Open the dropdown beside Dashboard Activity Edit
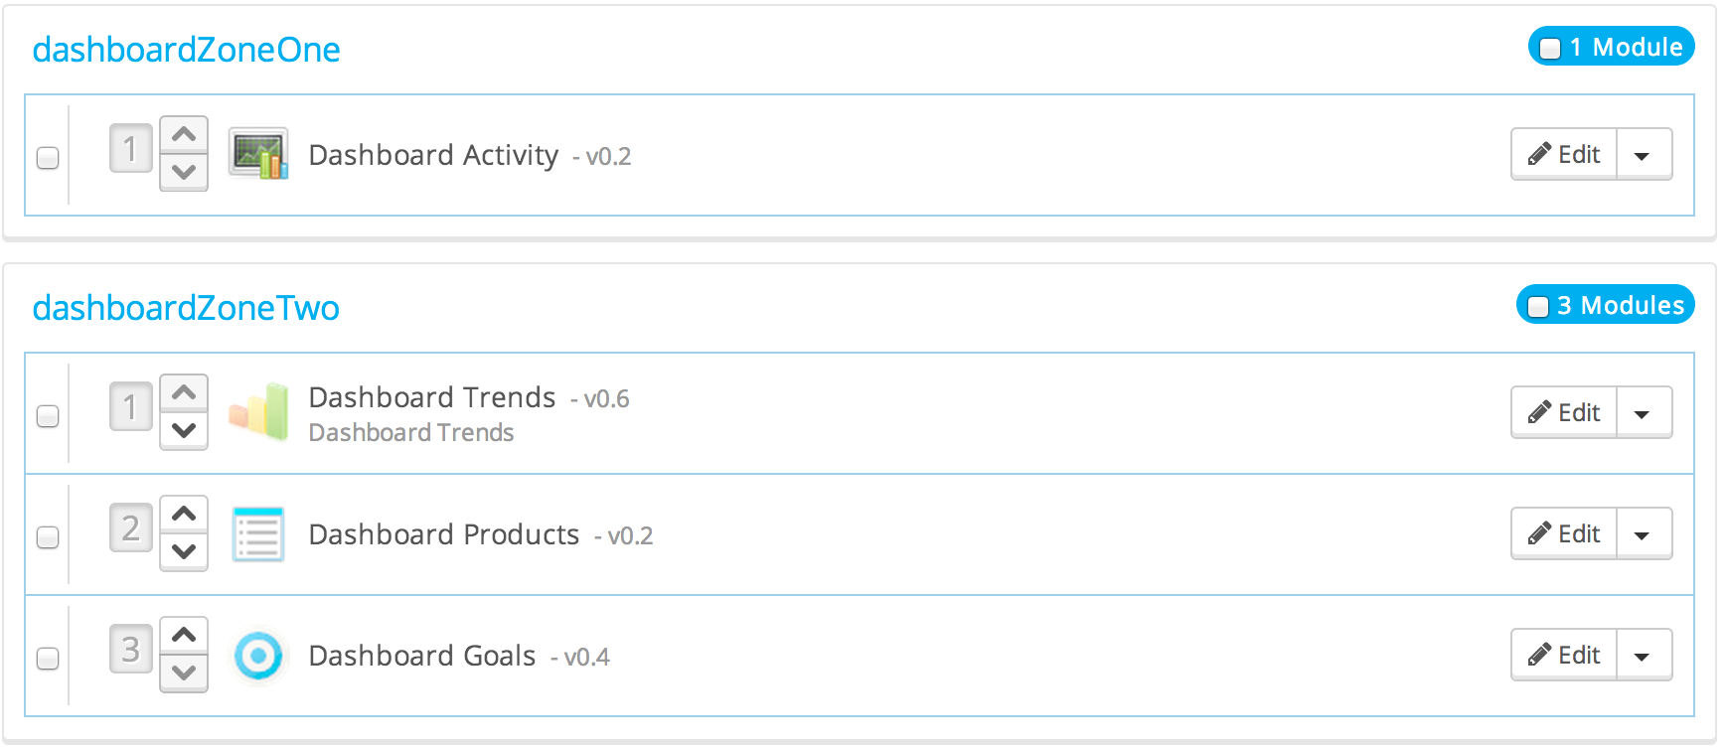The height and width of the screenshot is (749, 1727). click(1643, 155)
